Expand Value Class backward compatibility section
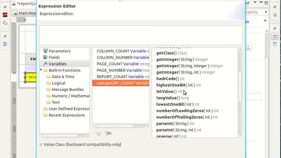The height and width of the screenshot is (158, 281). 41,144
